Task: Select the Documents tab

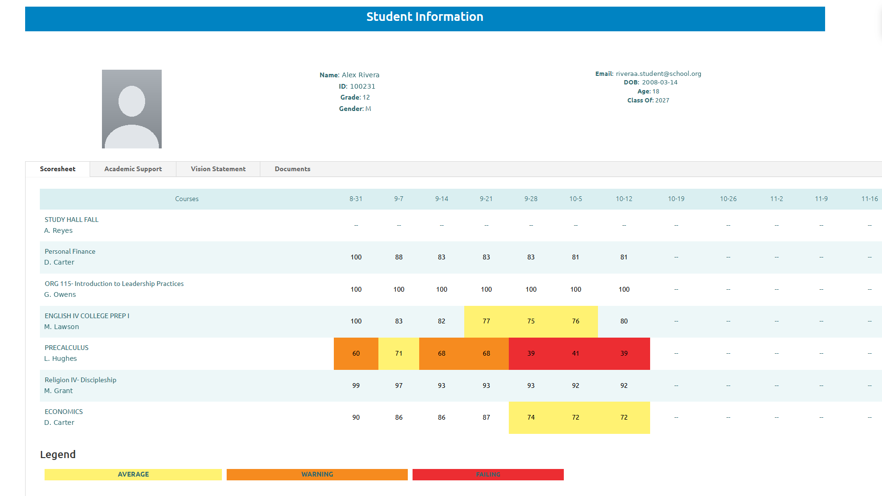Action: 293,169
